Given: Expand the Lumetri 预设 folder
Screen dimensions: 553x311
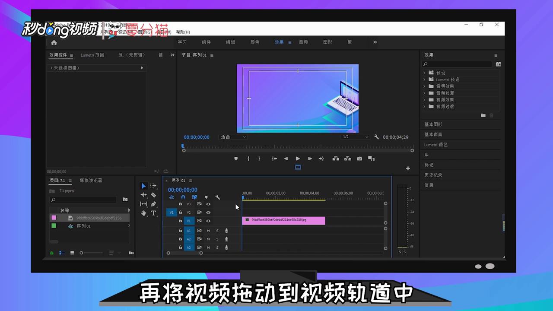Looking at the screenshot, I should (424, 79).
